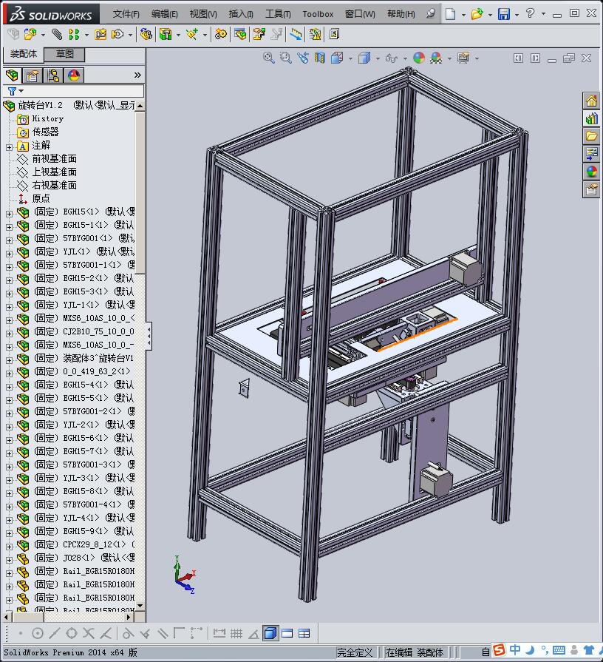Toggle Sogou Chinese/English input mode
The image size is (603, 662).
[515, 649]
